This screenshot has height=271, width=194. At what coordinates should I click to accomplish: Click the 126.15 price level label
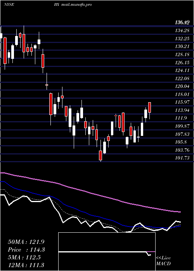pyautogui.click(x=182, y=63)
